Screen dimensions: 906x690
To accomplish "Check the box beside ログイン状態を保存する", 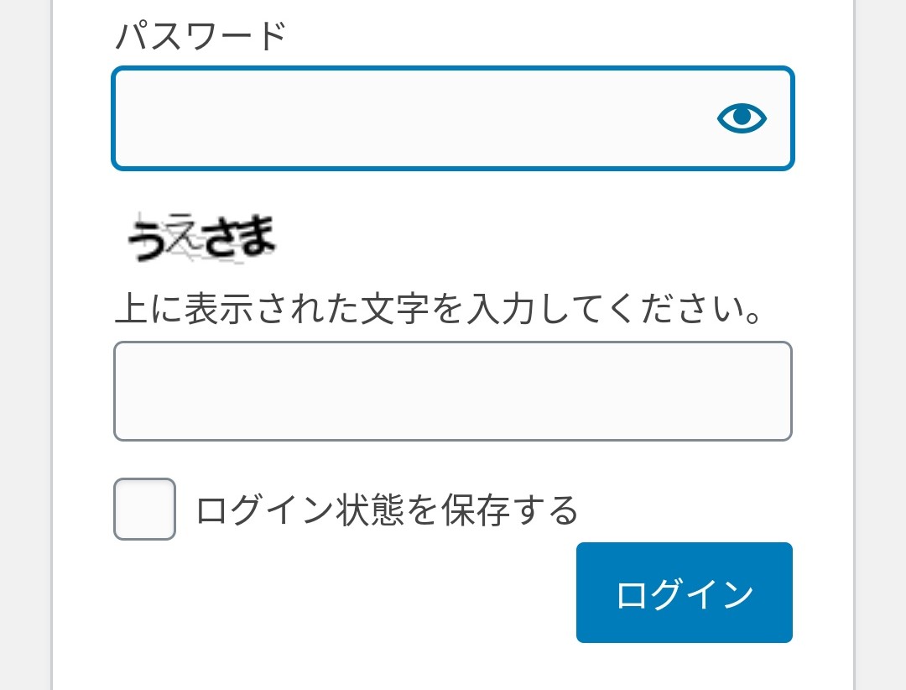I will [144, 509].
